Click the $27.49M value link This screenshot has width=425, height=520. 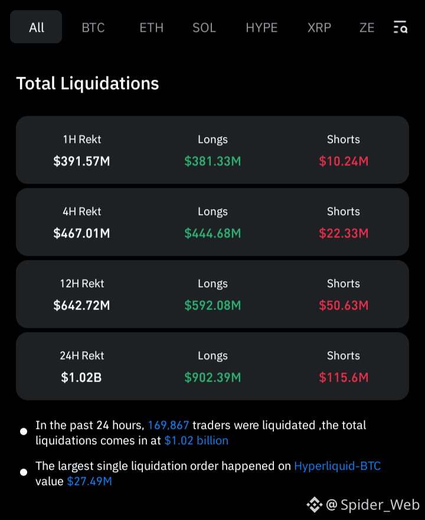point(90,481)
